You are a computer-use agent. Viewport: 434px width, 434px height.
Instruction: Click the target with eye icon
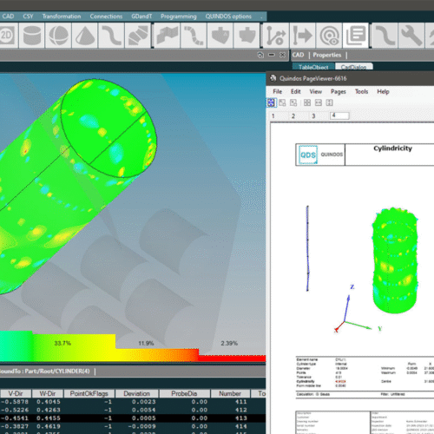pos(329,36)
